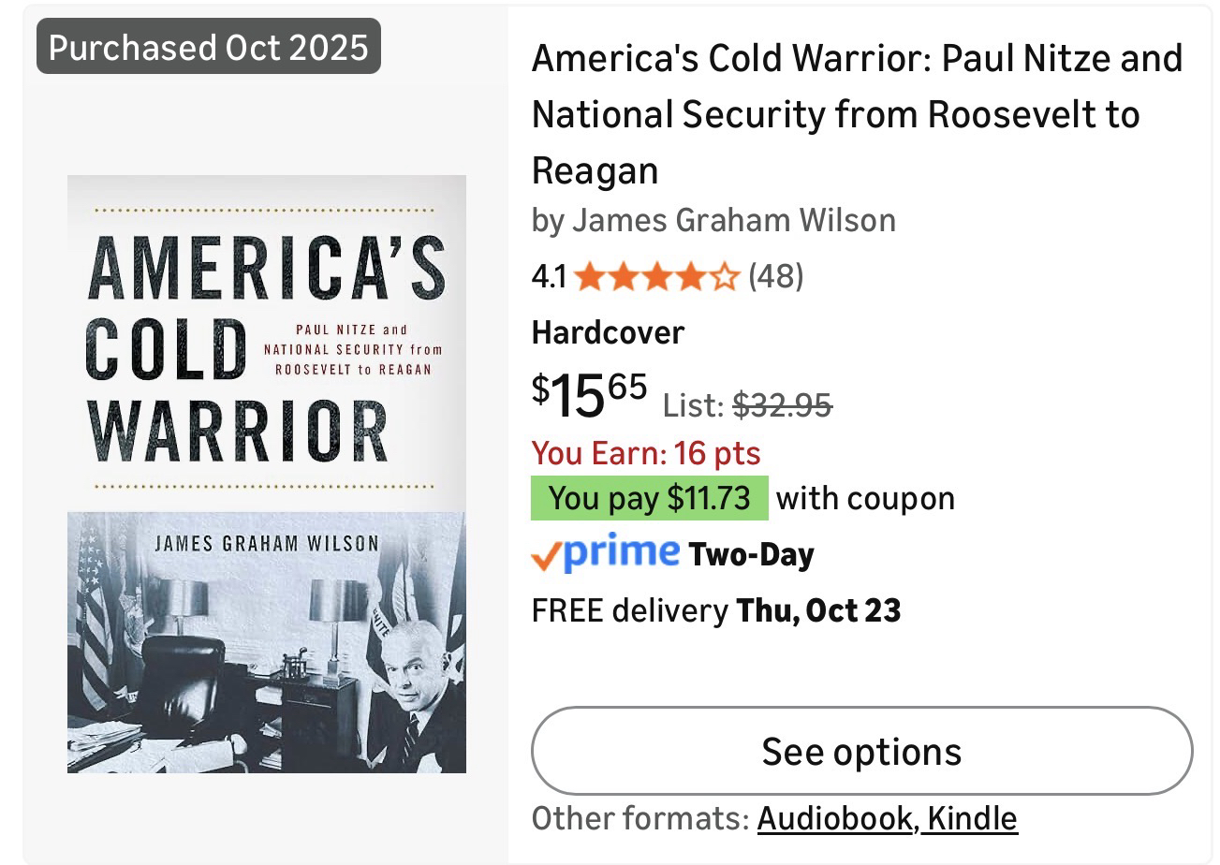1220x865 pixels.
Task: Click the 4.1 rating number
Action: click(x=549, y=277)
